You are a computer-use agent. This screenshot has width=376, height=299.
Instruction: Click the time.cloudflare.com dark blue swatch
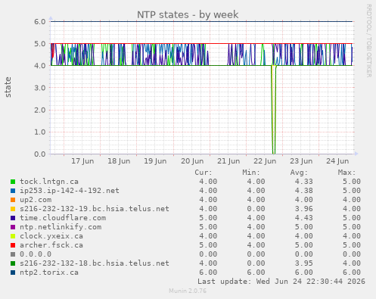13,218
